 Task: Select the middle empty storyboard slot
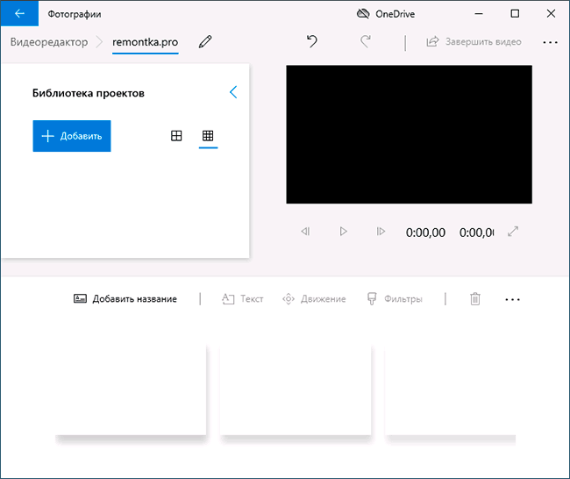(x=296, y=390)
